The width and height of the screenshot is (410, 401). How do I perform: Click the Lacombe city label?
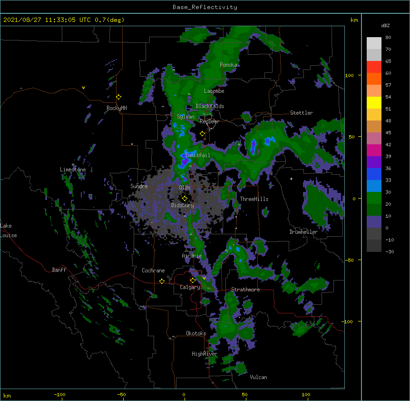tap(214, 91)
